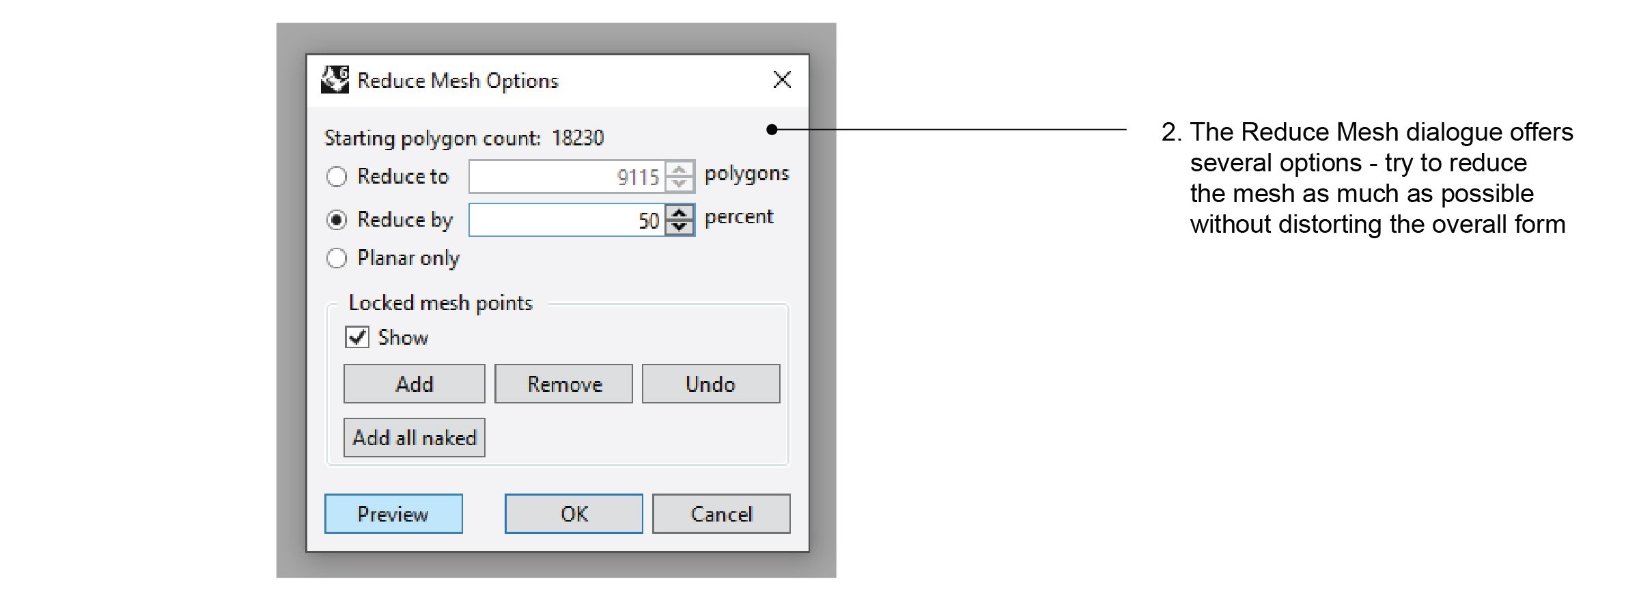Click the Starting polygon count label
This screenshot has width=1626, height=598.
(464, 138)
